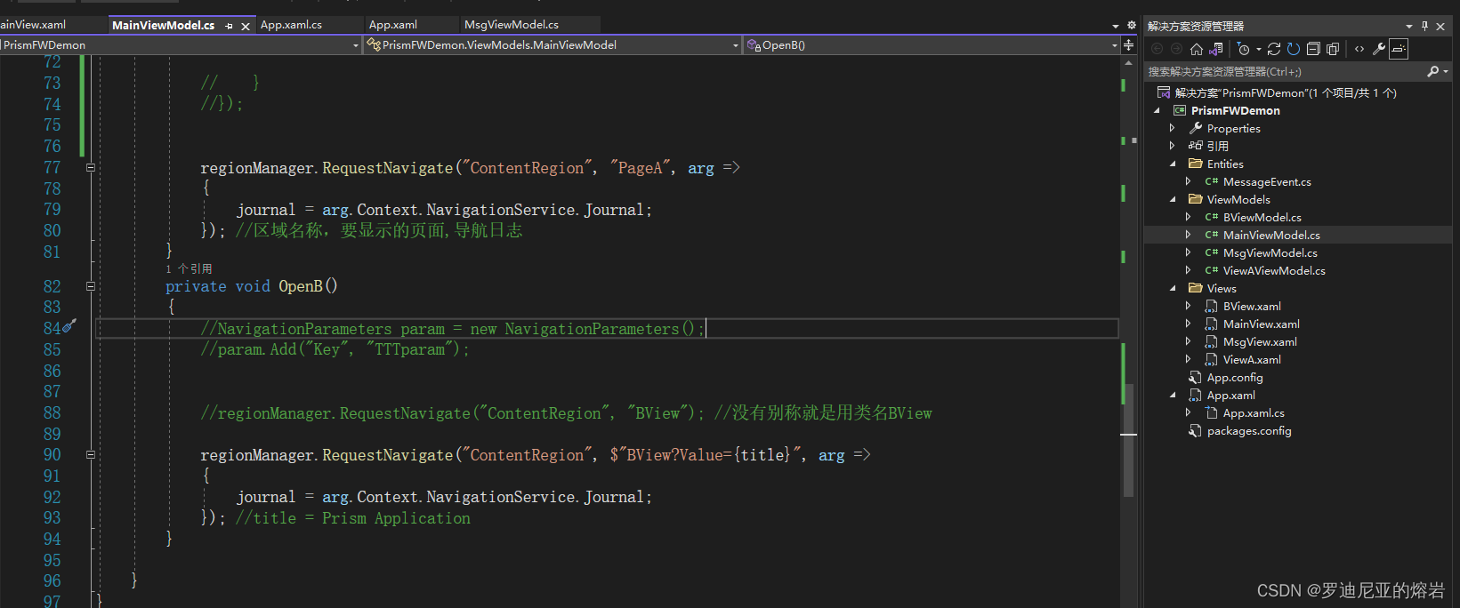Open the pending changes filter clock icon
The height and width of the screenshot is (608, 1460).
(x=1244, y=49)
